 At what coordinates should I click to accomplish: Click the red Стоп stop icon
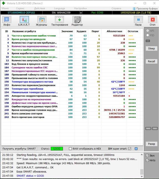tap(153, 19)
